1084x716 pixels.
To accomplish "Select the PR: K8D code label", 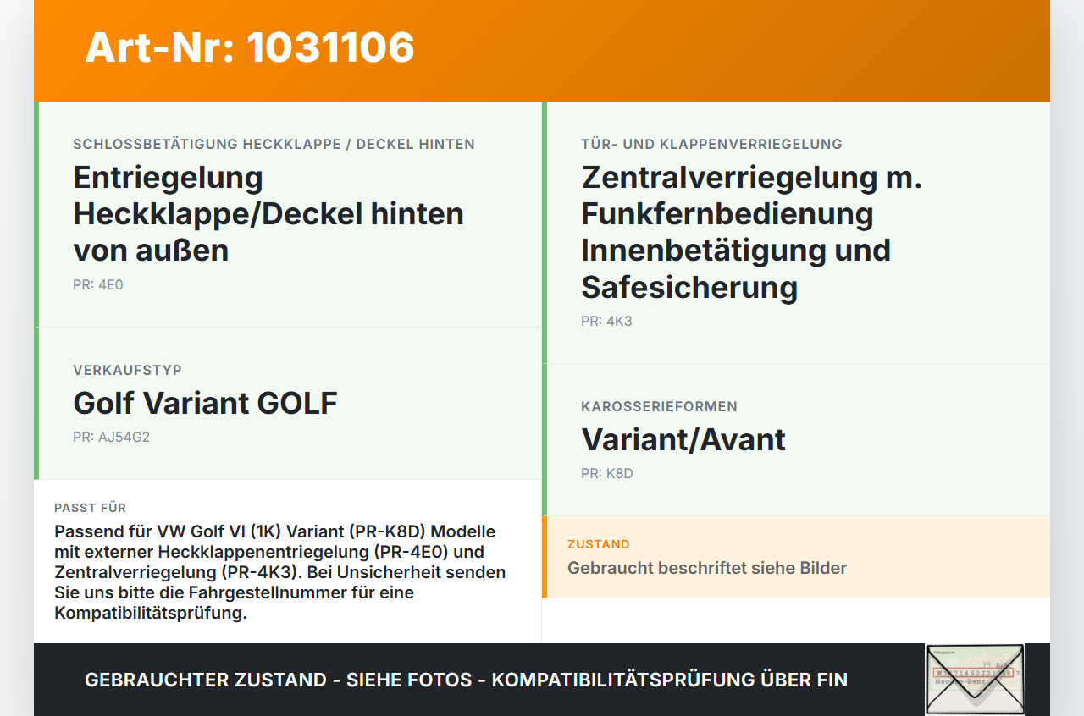I will [x=605, y=473].
